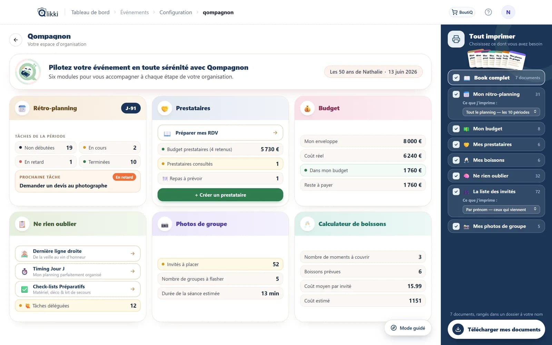Click the download icon in Télécharger button
This screenshot has height=345, width=552.
[x=458, y=329]
